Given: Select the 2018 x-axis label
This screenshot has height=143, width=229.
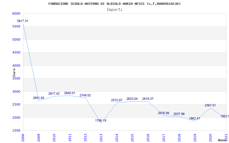Looking at the screenshot, I should [179, 138].
